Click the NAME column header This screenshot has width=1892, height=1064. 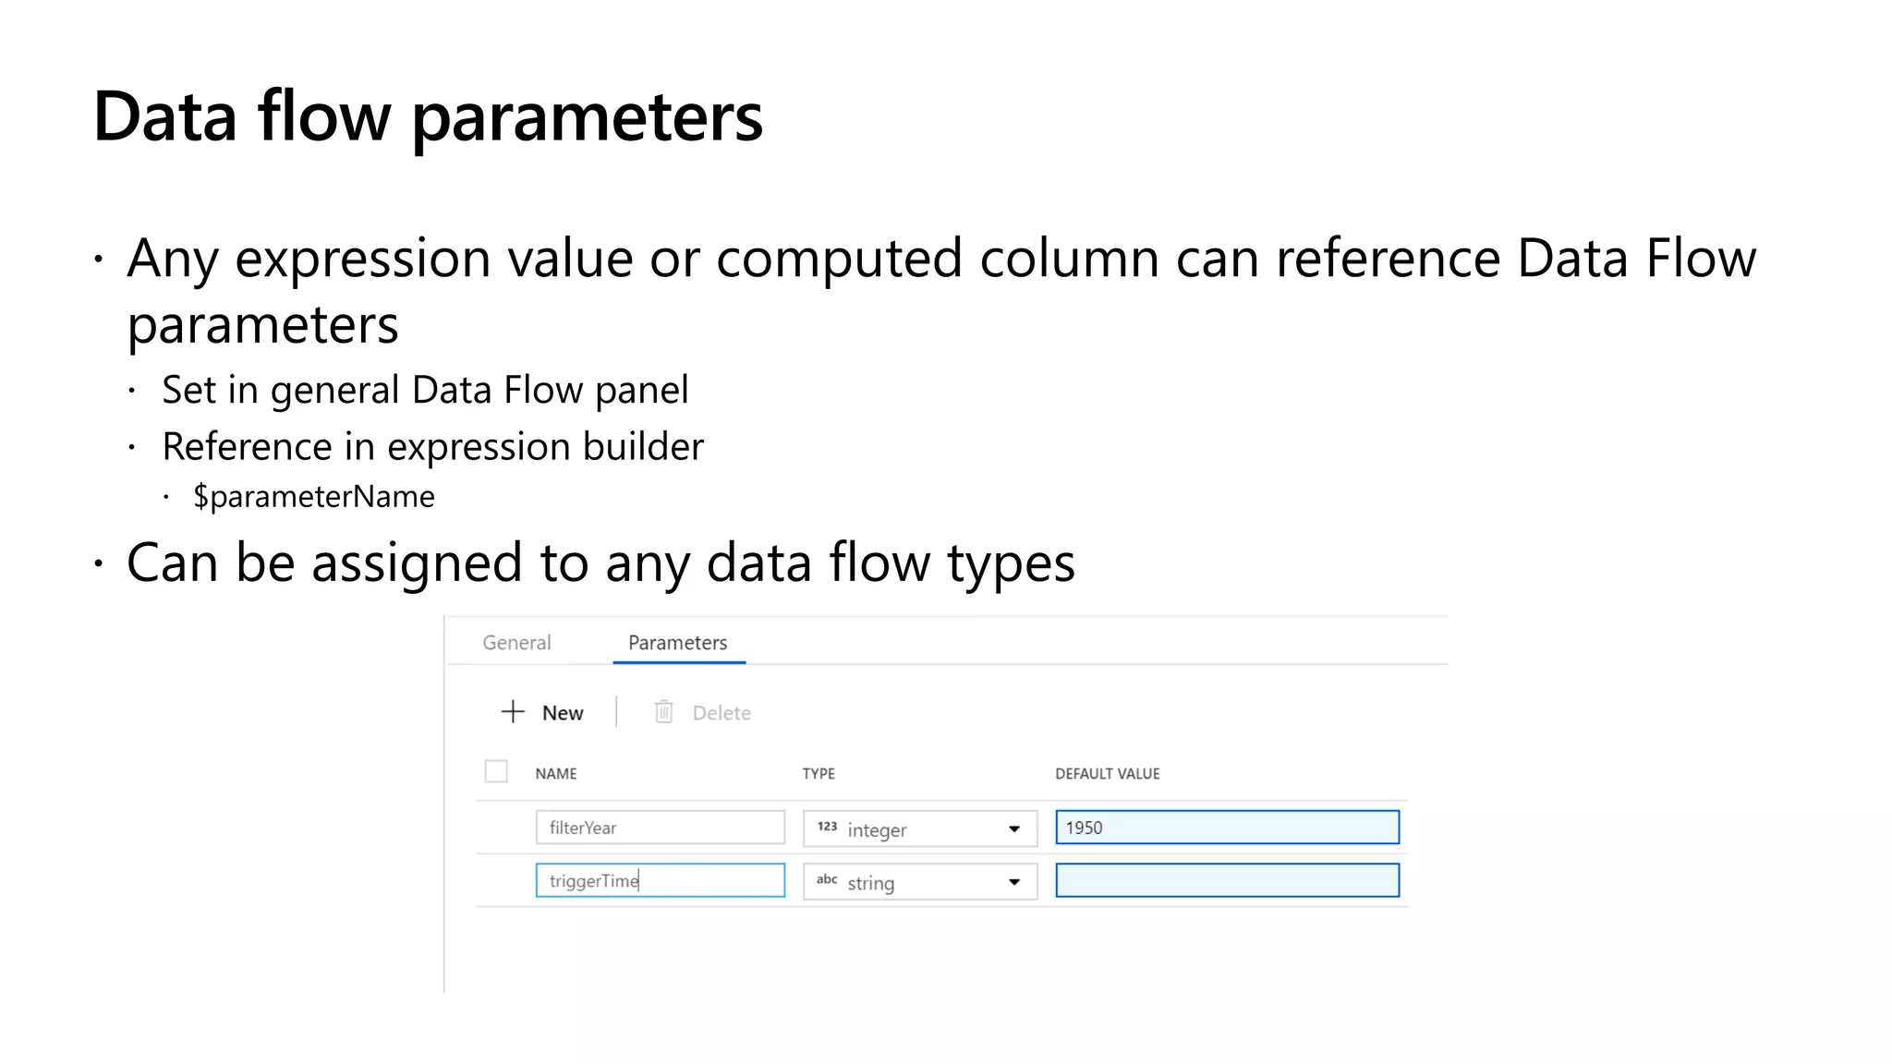click(556, 774)
